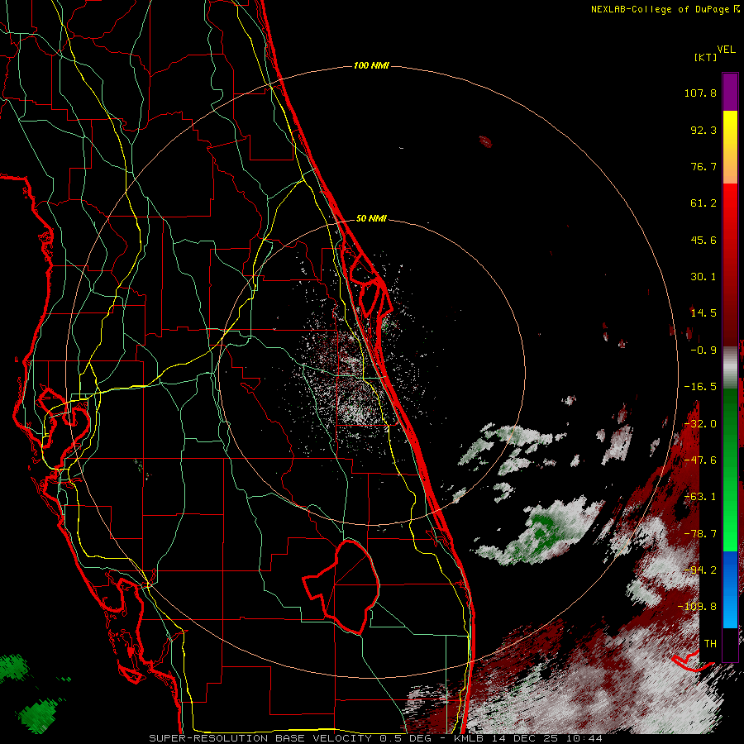This screenshot has height=744, width=744.
Task: Click the -16.5 legend value
Action: point(700,387)
